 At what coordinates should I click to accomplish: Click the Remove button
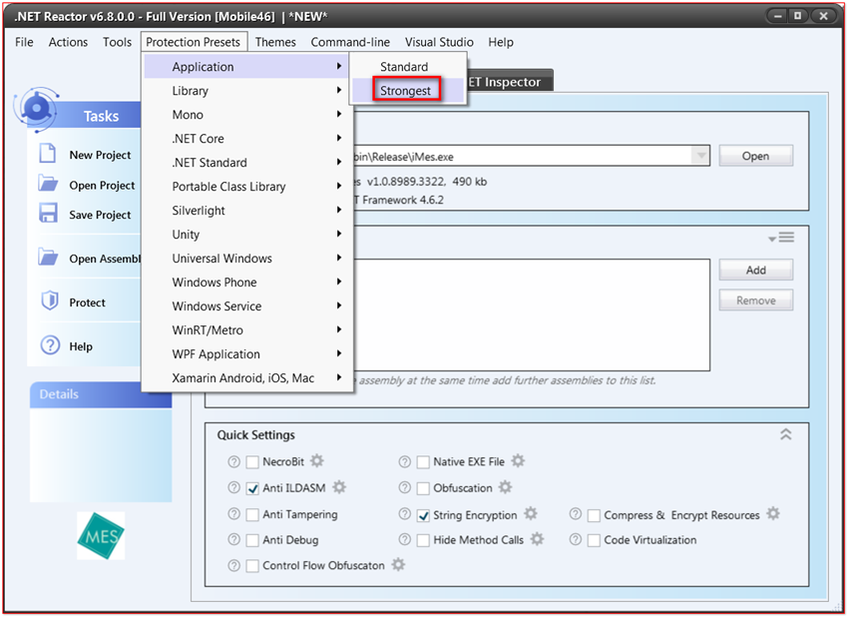(x=755, y=300)
